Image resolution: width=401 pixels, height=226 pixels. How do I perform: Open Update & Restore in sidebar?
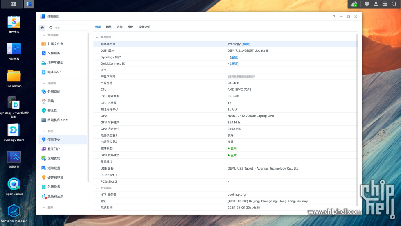(x=63, y=196)
